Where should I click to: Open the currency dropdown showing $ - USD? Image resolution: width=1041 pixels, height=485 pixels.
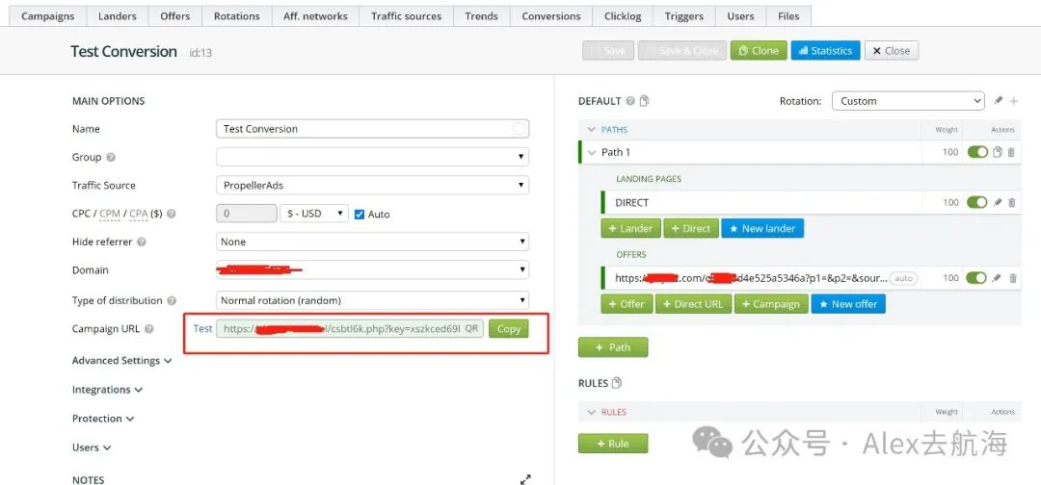tap(314, 214)
